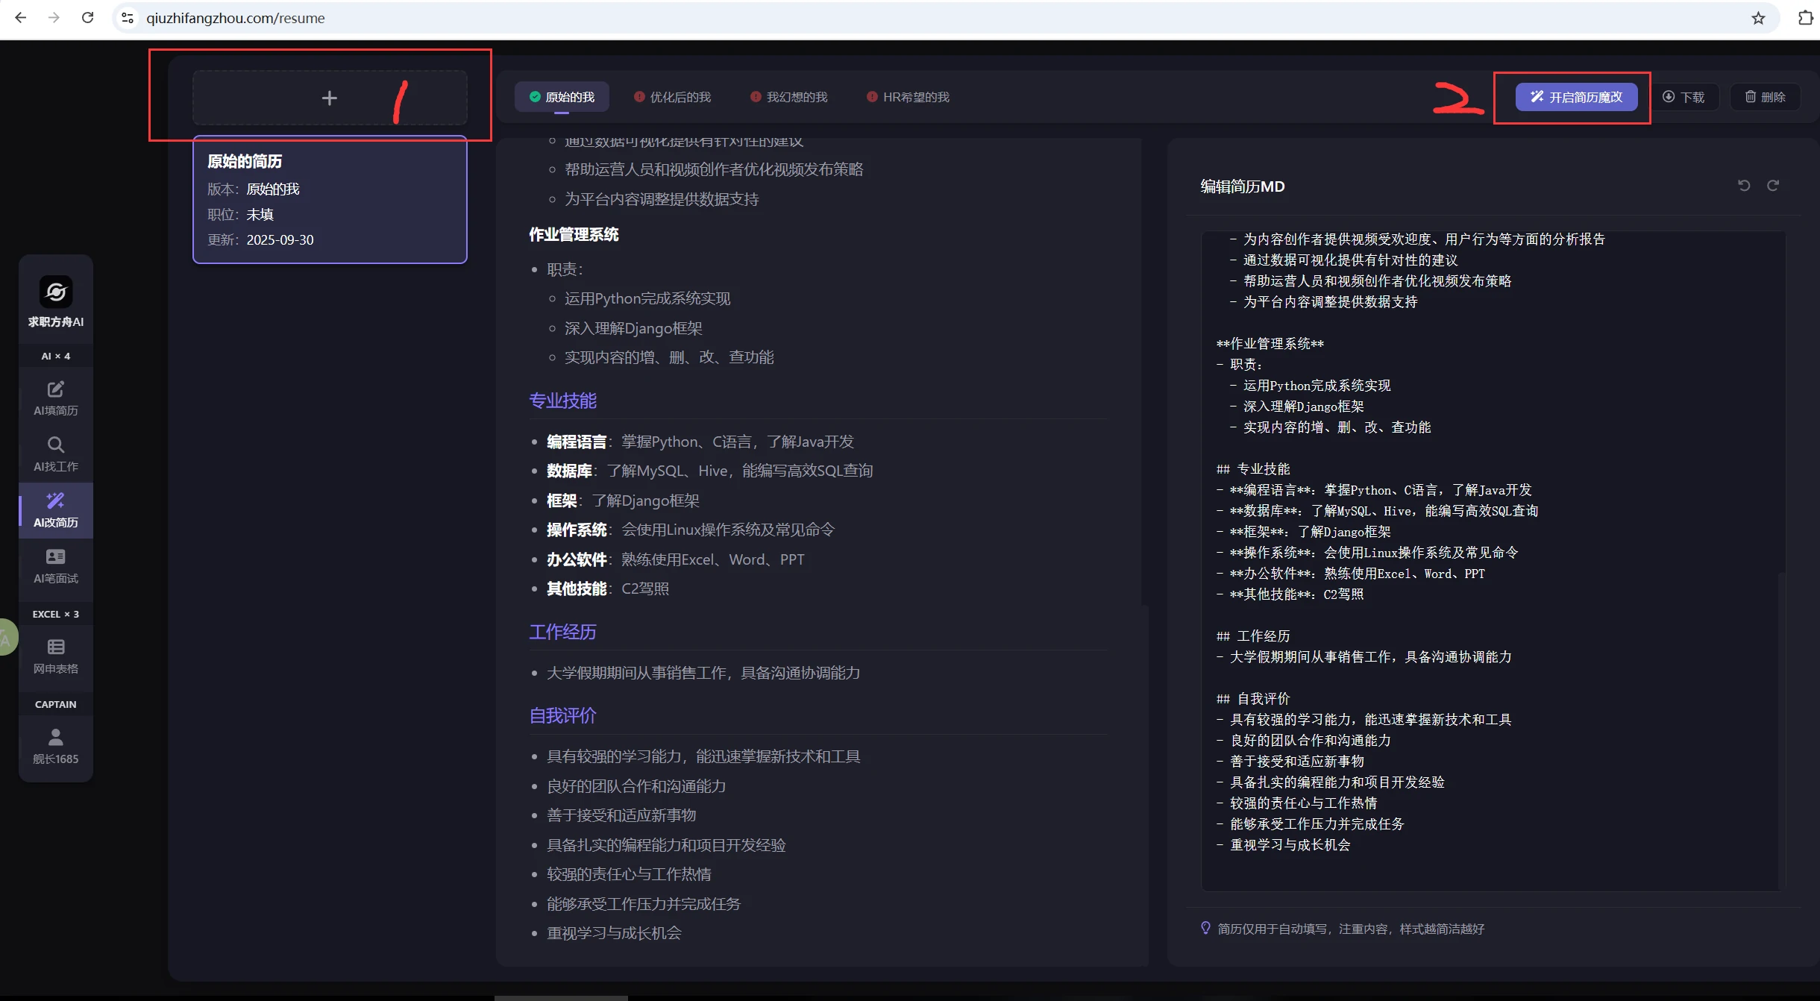Bookmark this page with star icon

coord(1758,18)
